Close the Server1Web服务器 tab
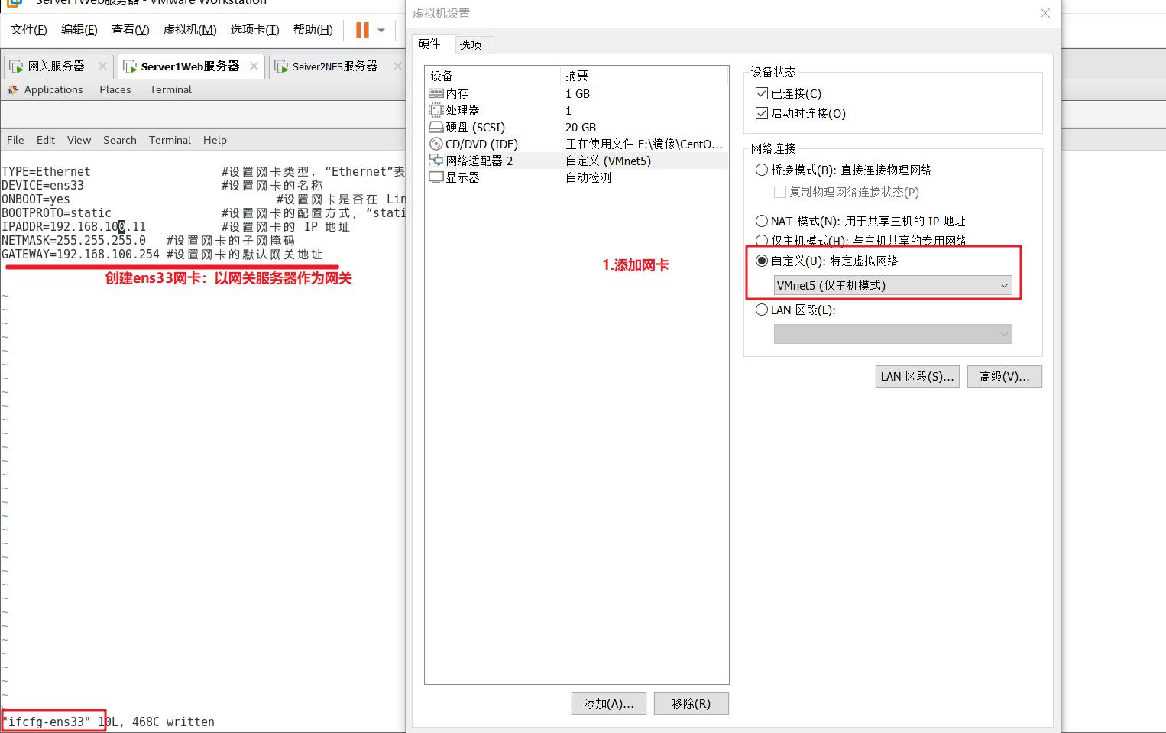The height and width of the screenshot is (733, 1166). [254, 66]
